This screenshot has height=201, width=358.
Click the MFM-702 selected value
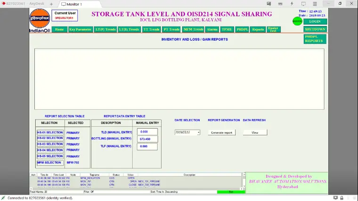coord(73,163)
